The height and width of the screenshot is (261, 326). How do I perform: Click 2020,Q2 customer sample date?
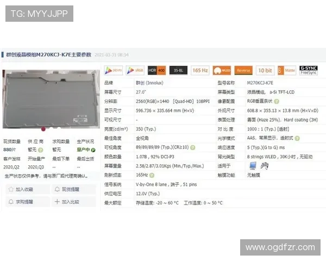[11, 167]
